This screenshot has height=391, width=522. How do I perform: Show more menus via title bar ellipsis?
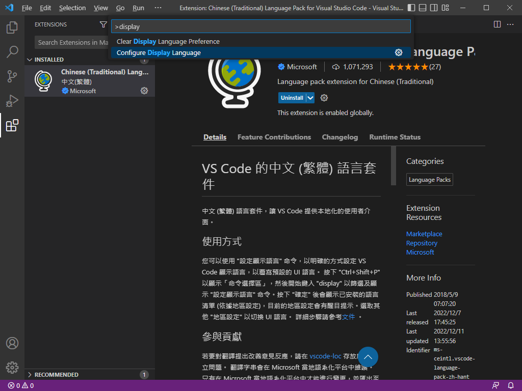[158, 8]
